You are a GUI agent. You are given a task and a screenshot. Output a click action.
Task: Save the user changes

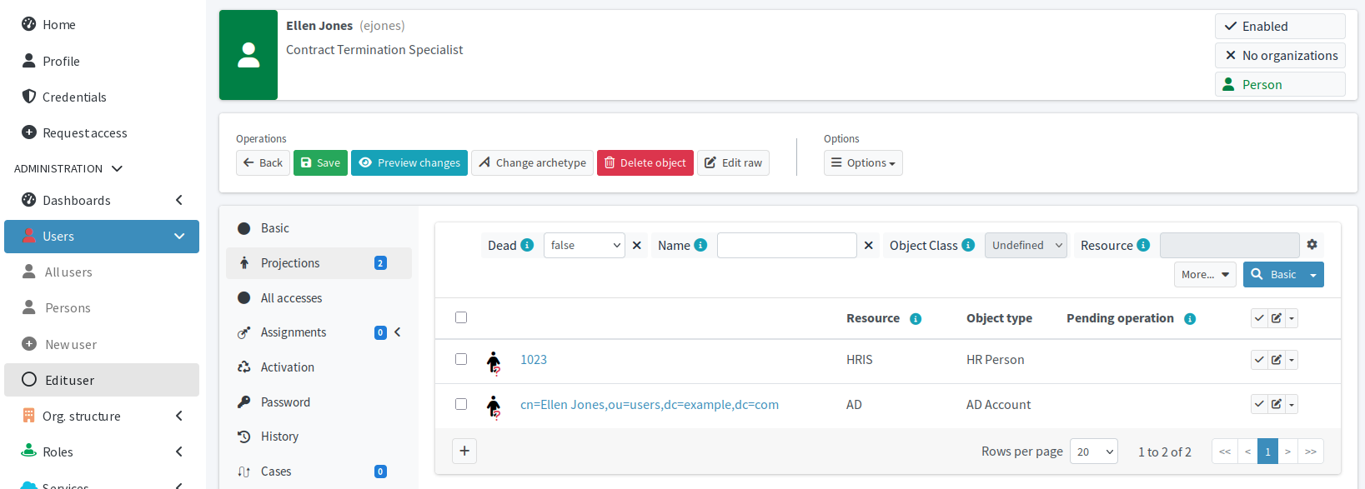click(x=320, y=162)
